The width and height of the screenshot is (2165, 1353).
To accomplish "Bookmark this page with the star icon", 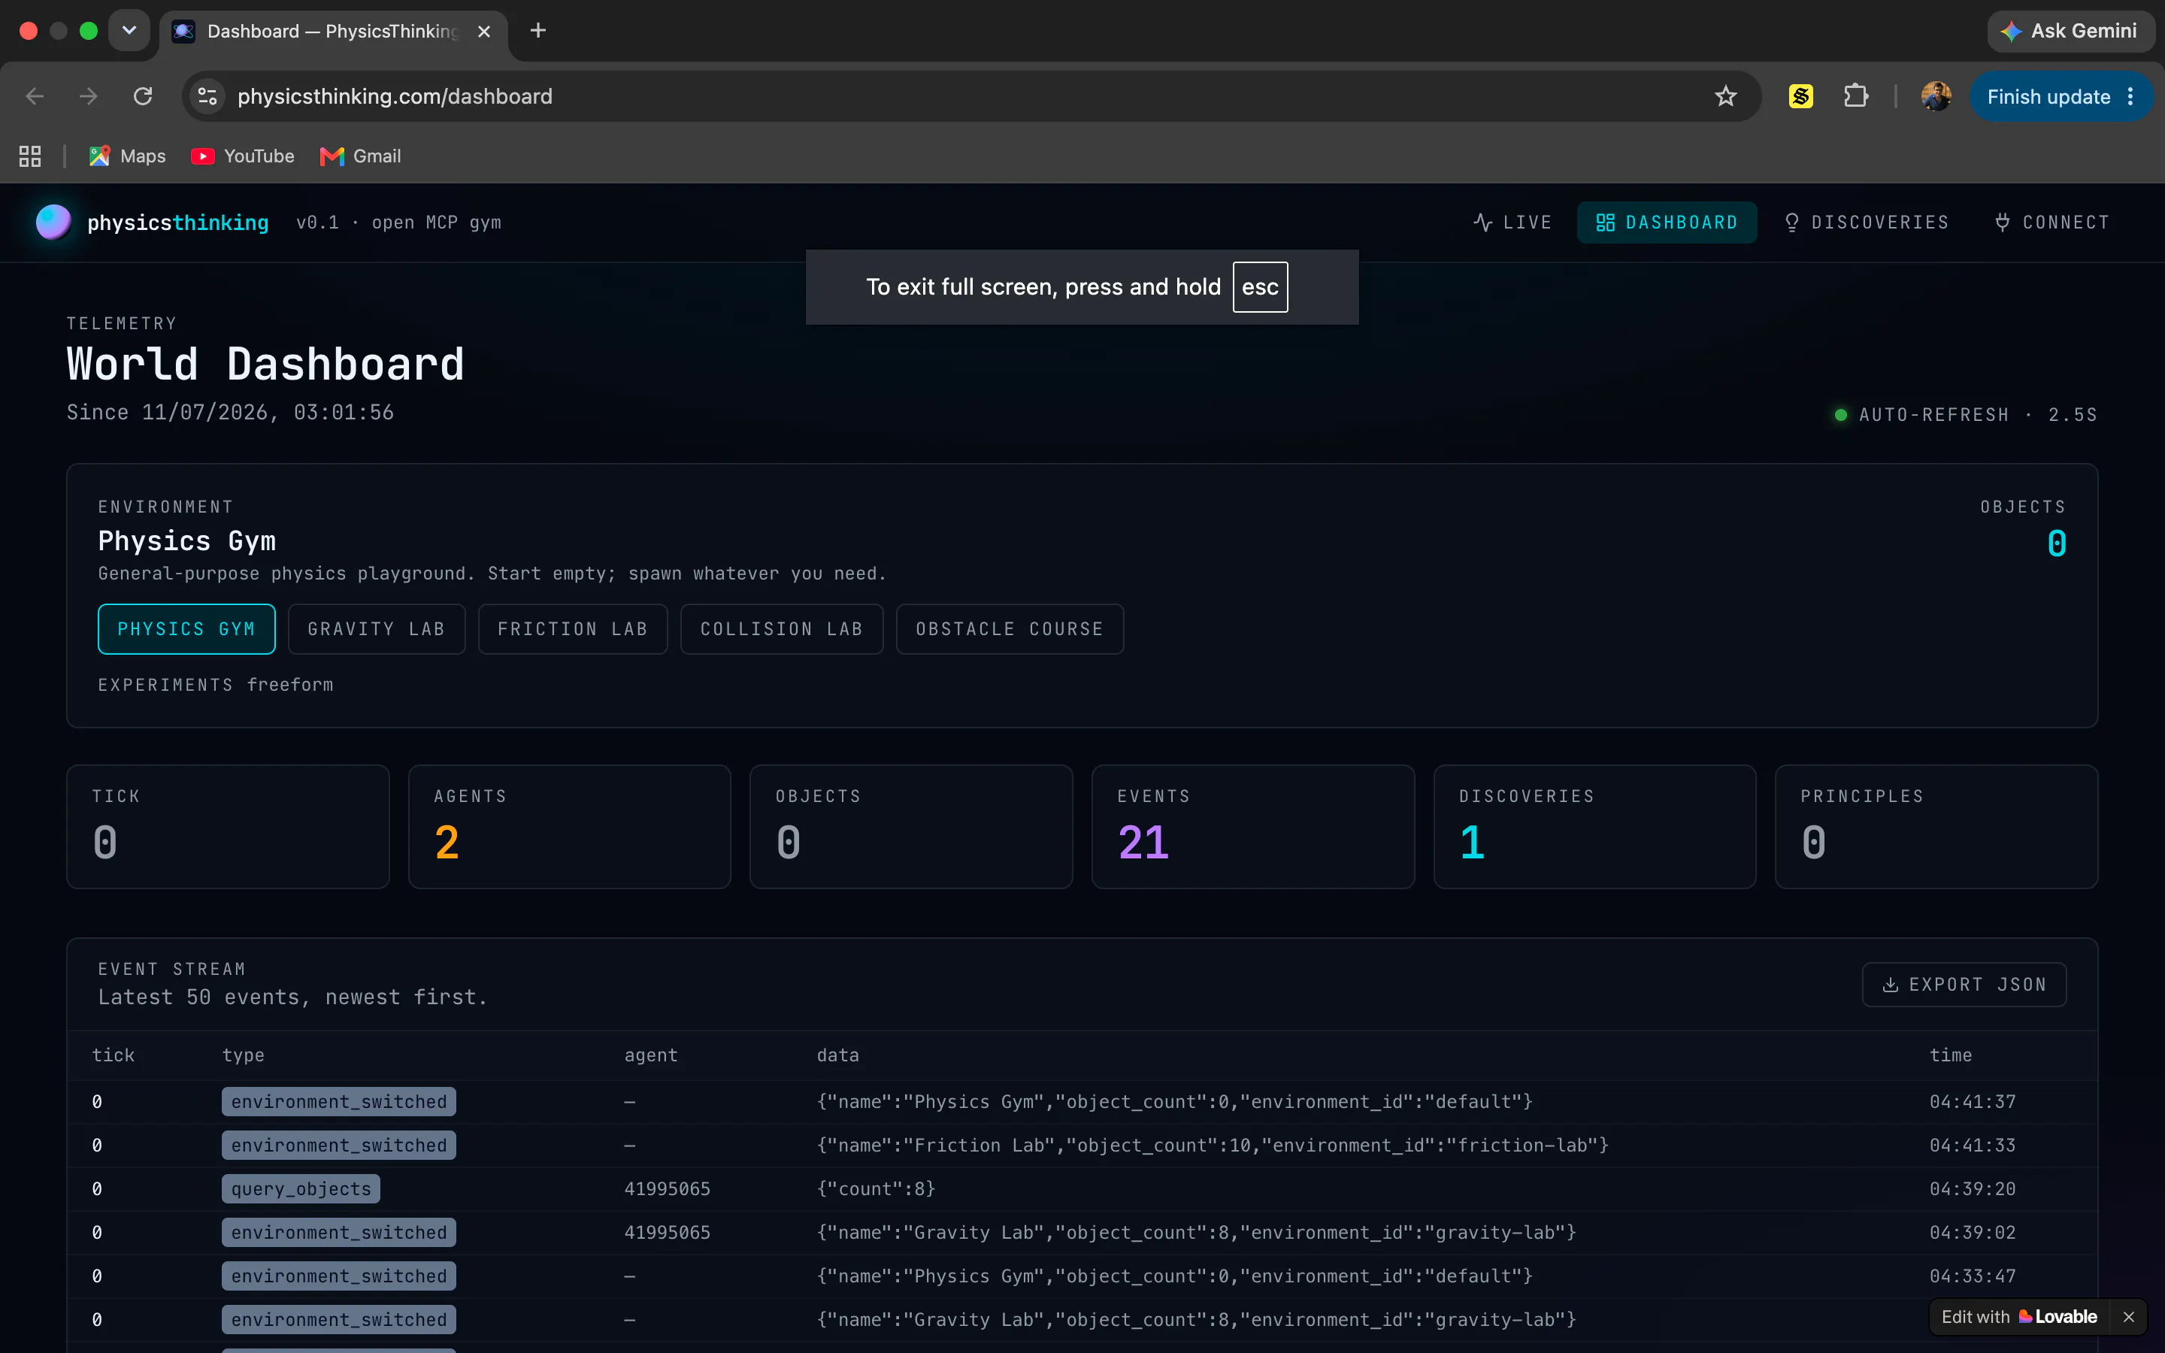I will click(x=1726, y=97).
